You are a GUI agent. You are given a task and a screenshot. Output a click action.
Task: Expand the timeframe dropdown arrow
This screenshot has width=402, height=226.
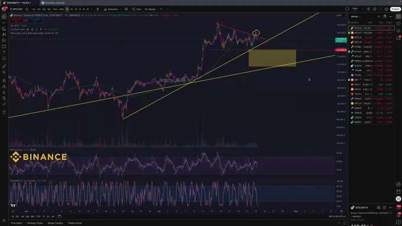(x=92, y=9)
